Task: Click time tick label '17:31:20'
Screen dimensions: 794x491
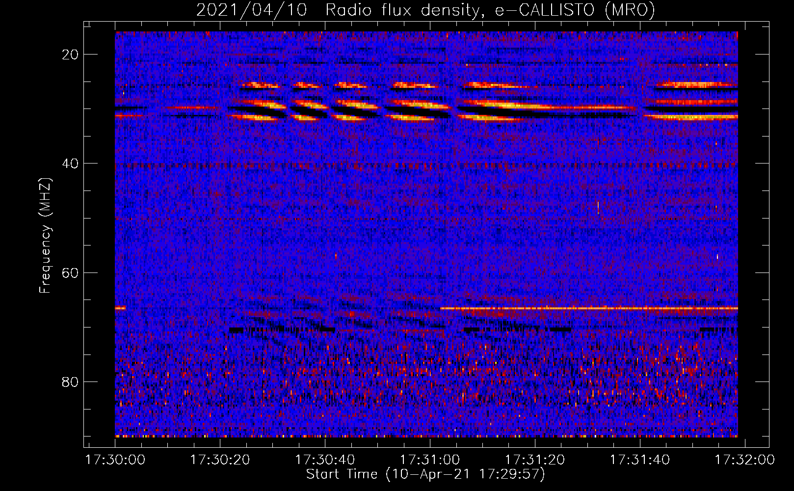Action: click(535, 460)
